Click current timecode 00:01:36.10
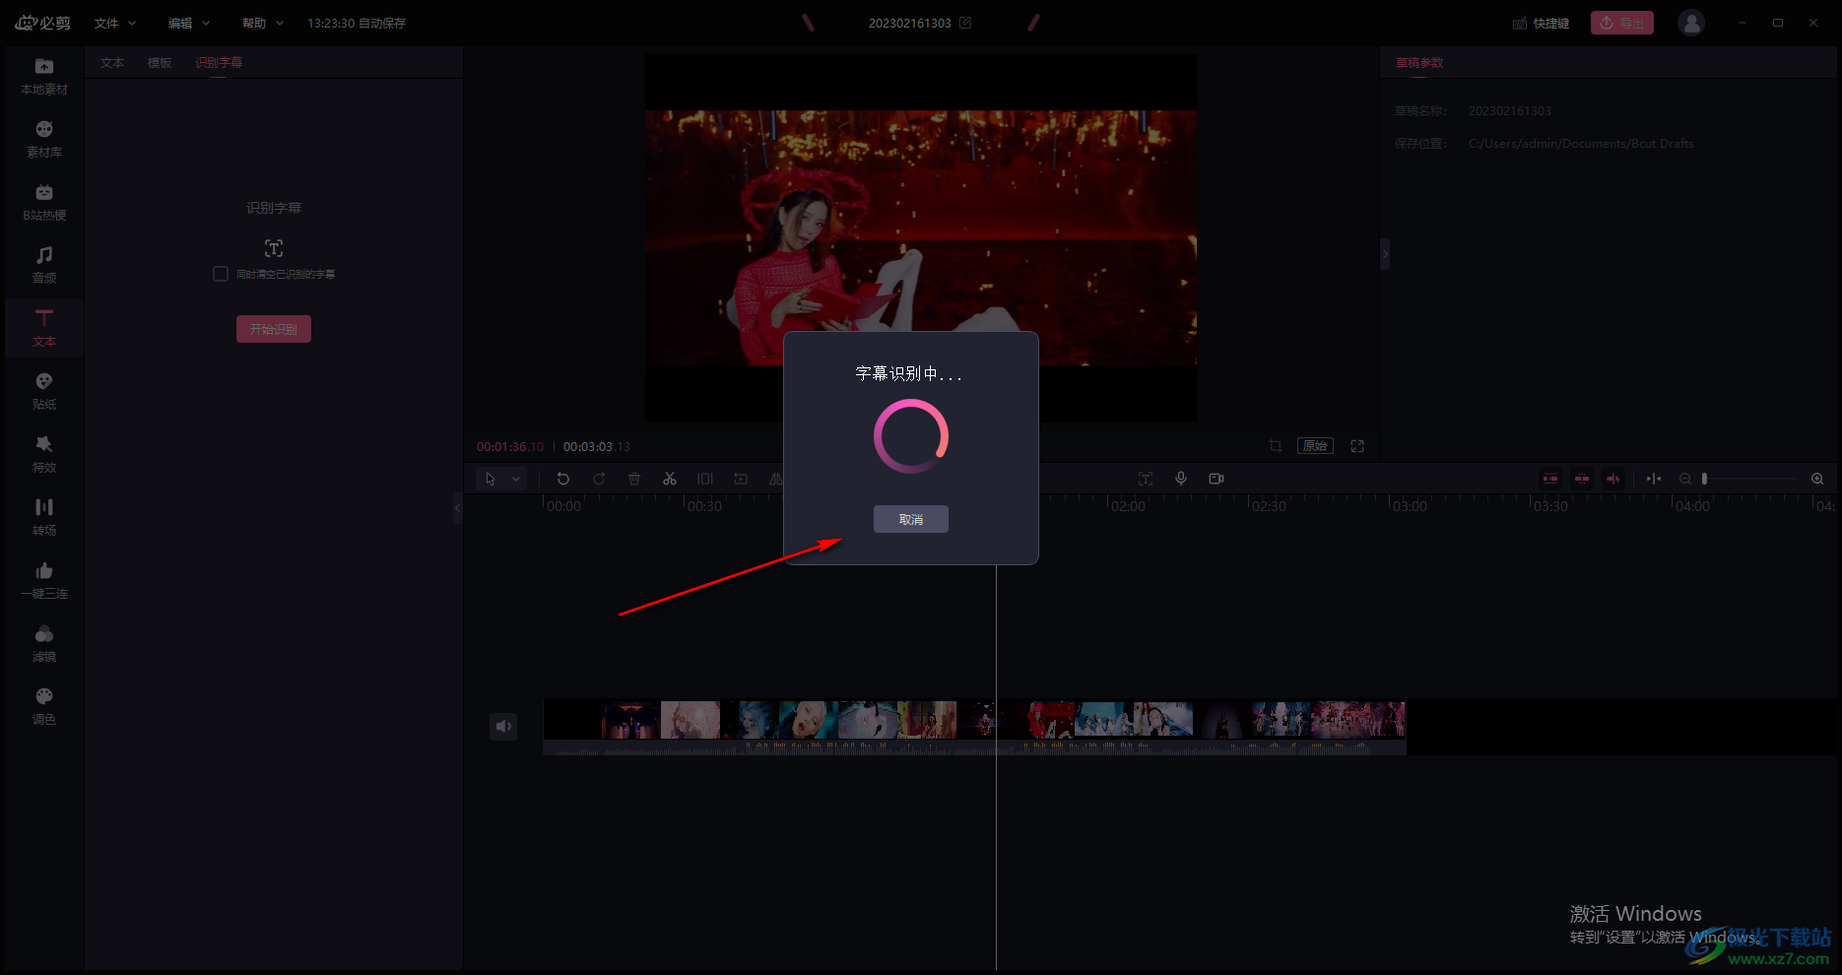The image size is (1842, 975). [510, 447]
